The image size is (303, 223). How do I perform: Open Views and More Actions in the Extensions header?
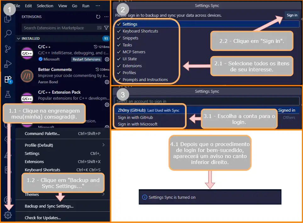106,17
